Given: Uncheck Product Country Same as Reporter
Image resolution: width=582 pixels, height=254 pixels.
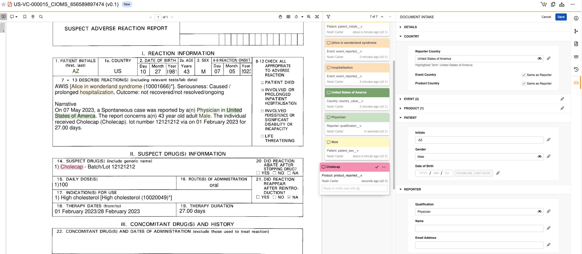Looking at the screenshot, I should pos(524,84).
